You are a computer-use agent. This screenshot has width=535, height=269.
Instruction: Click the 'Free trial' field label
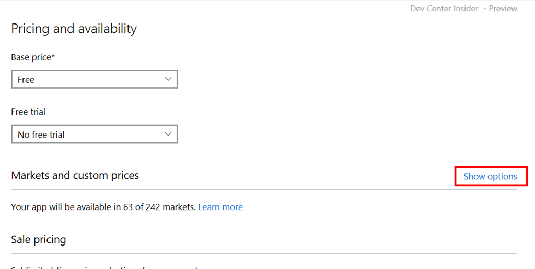pyautogui.click(x=28, y=112)
